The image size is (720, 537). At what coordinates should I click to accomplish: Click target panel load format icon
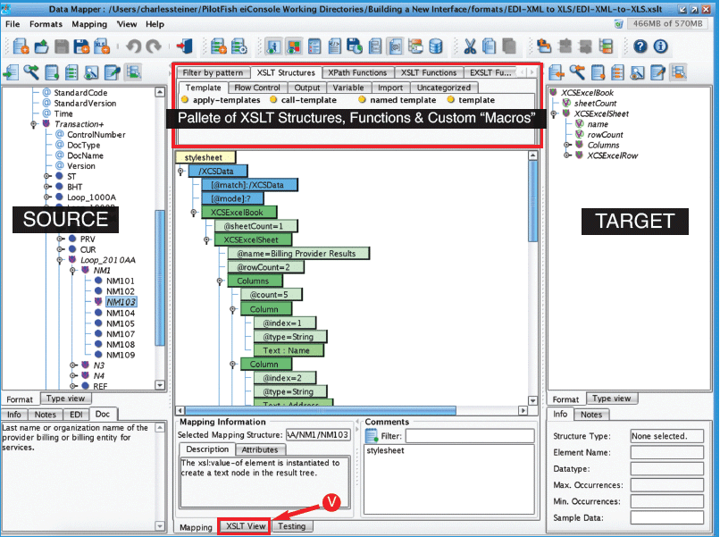pyautogui.click(x=557, y=72)
